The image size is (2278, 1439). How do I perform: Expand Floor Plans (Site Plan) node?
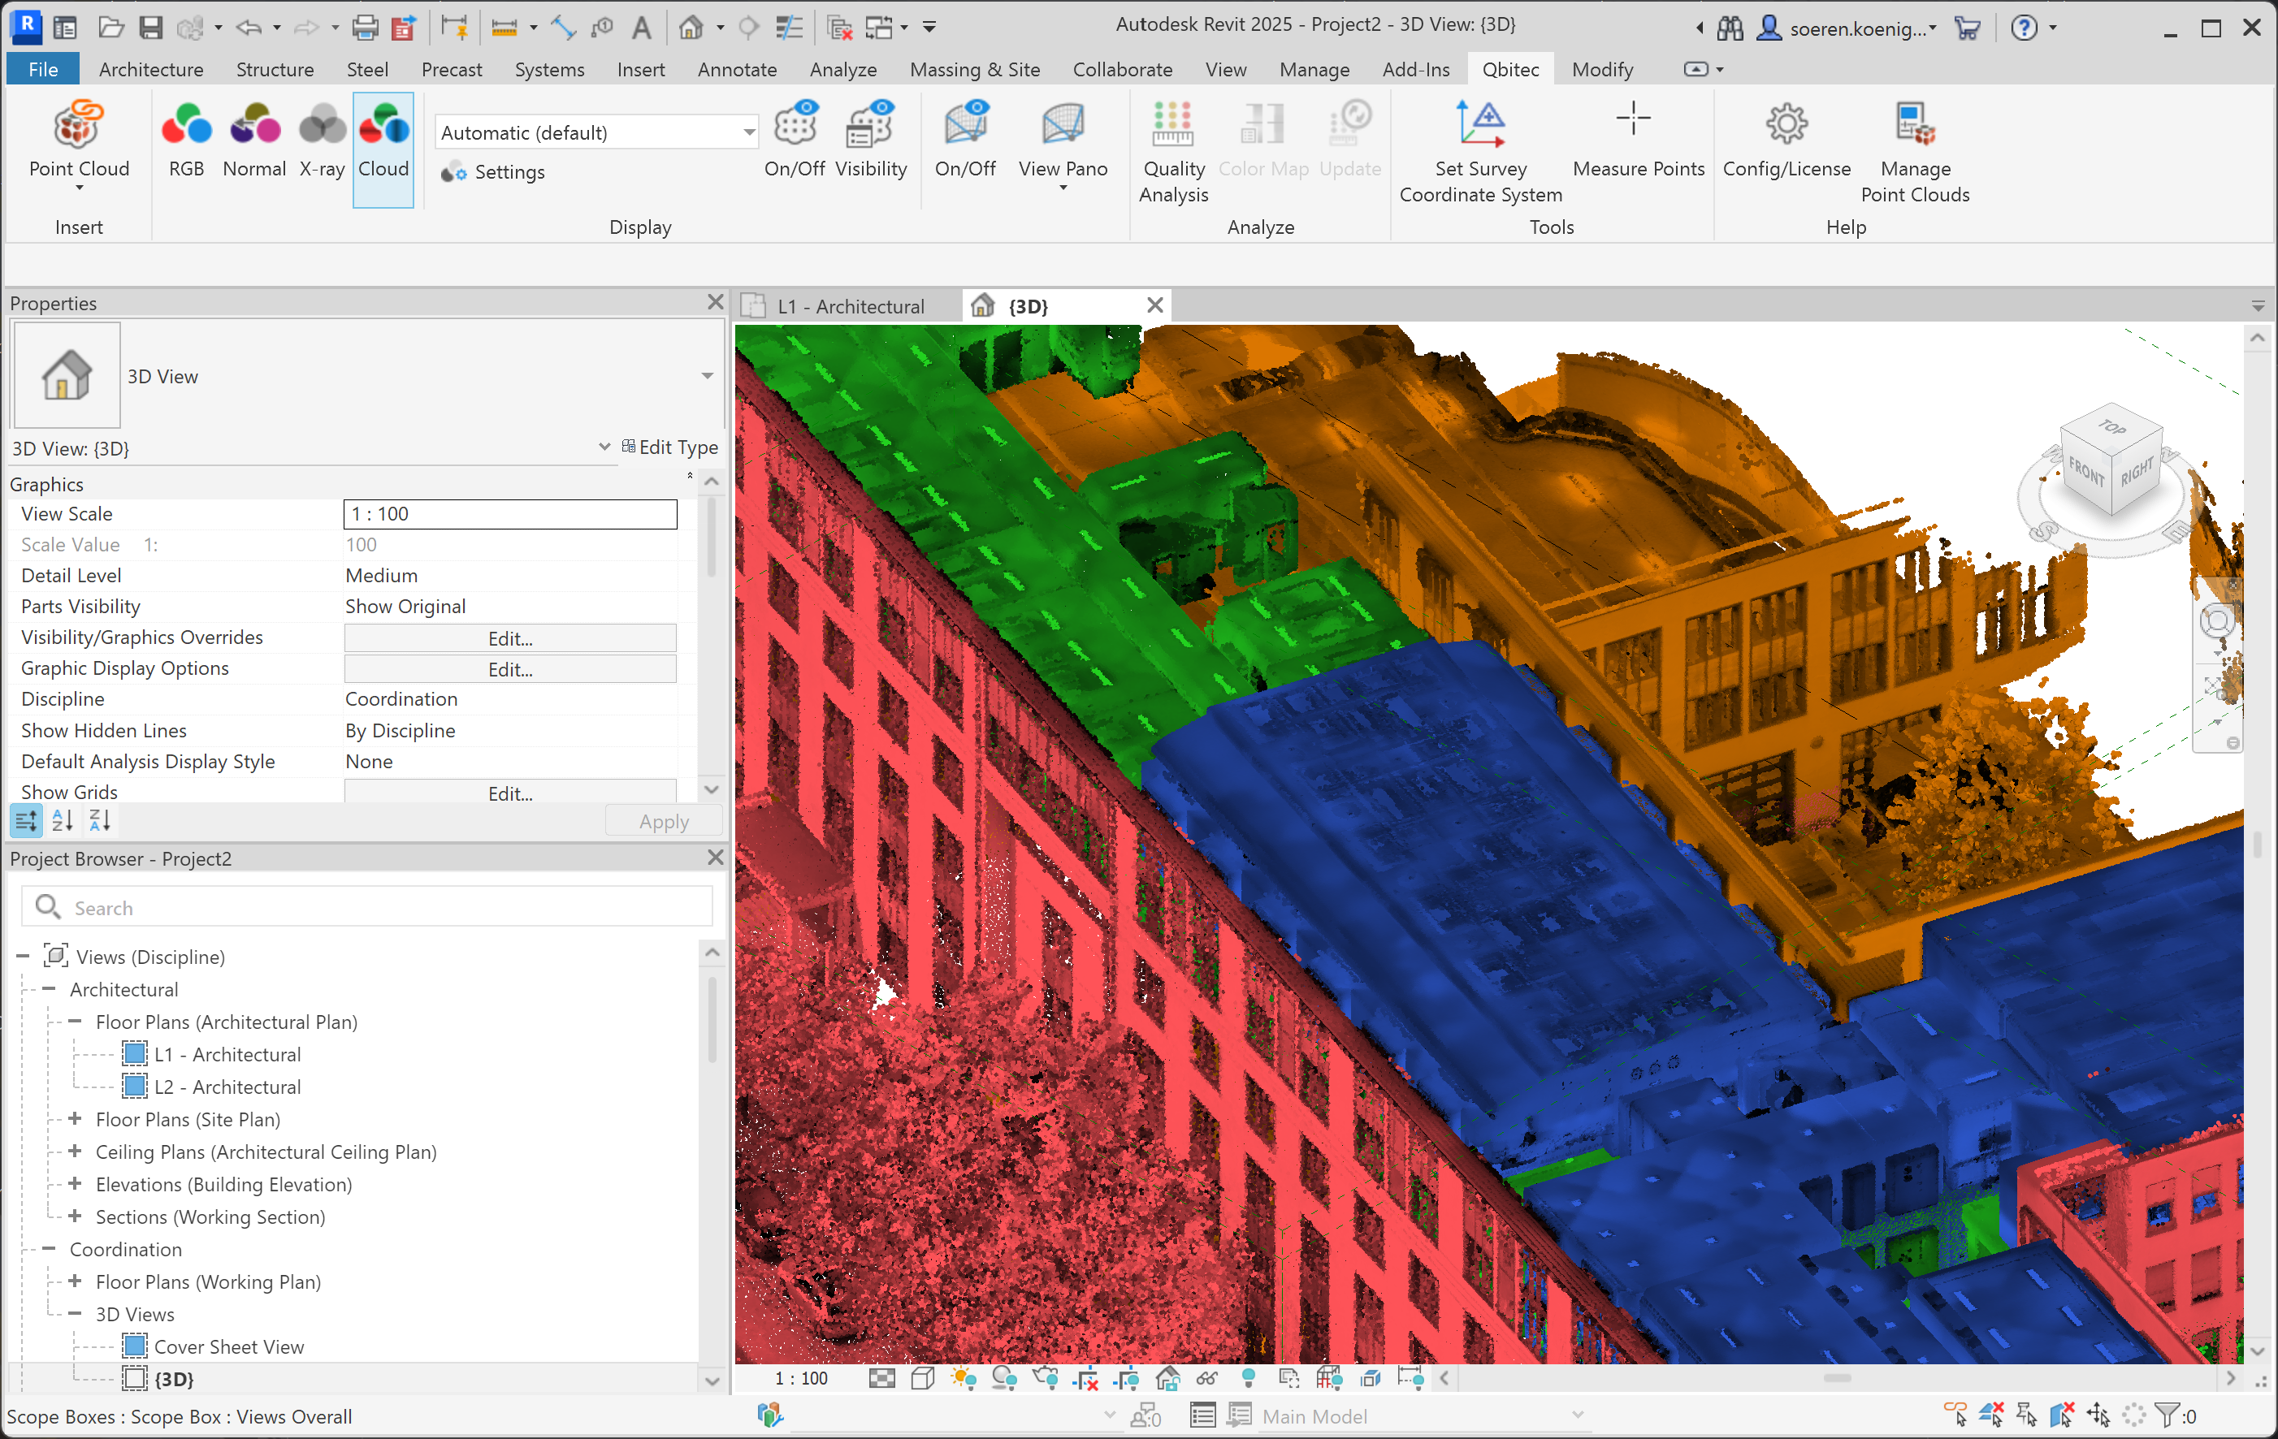coord(75,1119)
